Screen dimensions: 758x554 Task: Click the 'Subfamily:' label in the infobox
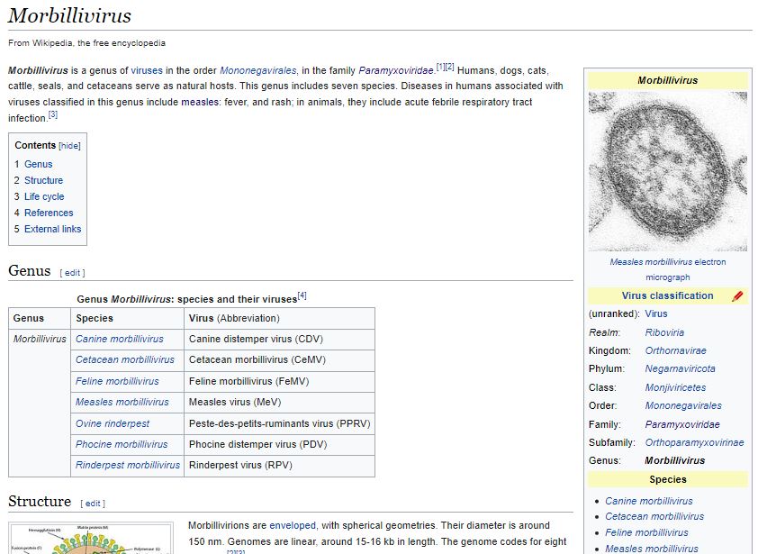(x=611, y=442)
